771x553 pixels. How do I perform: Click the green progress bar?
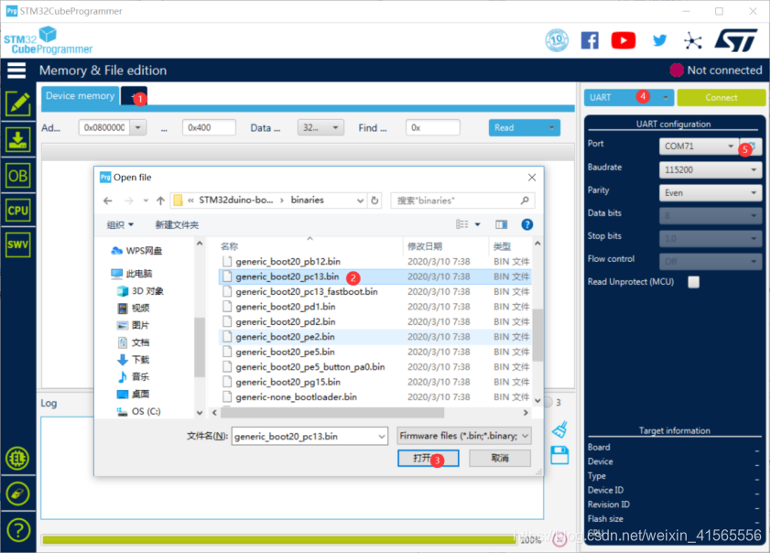pos(280,540)
